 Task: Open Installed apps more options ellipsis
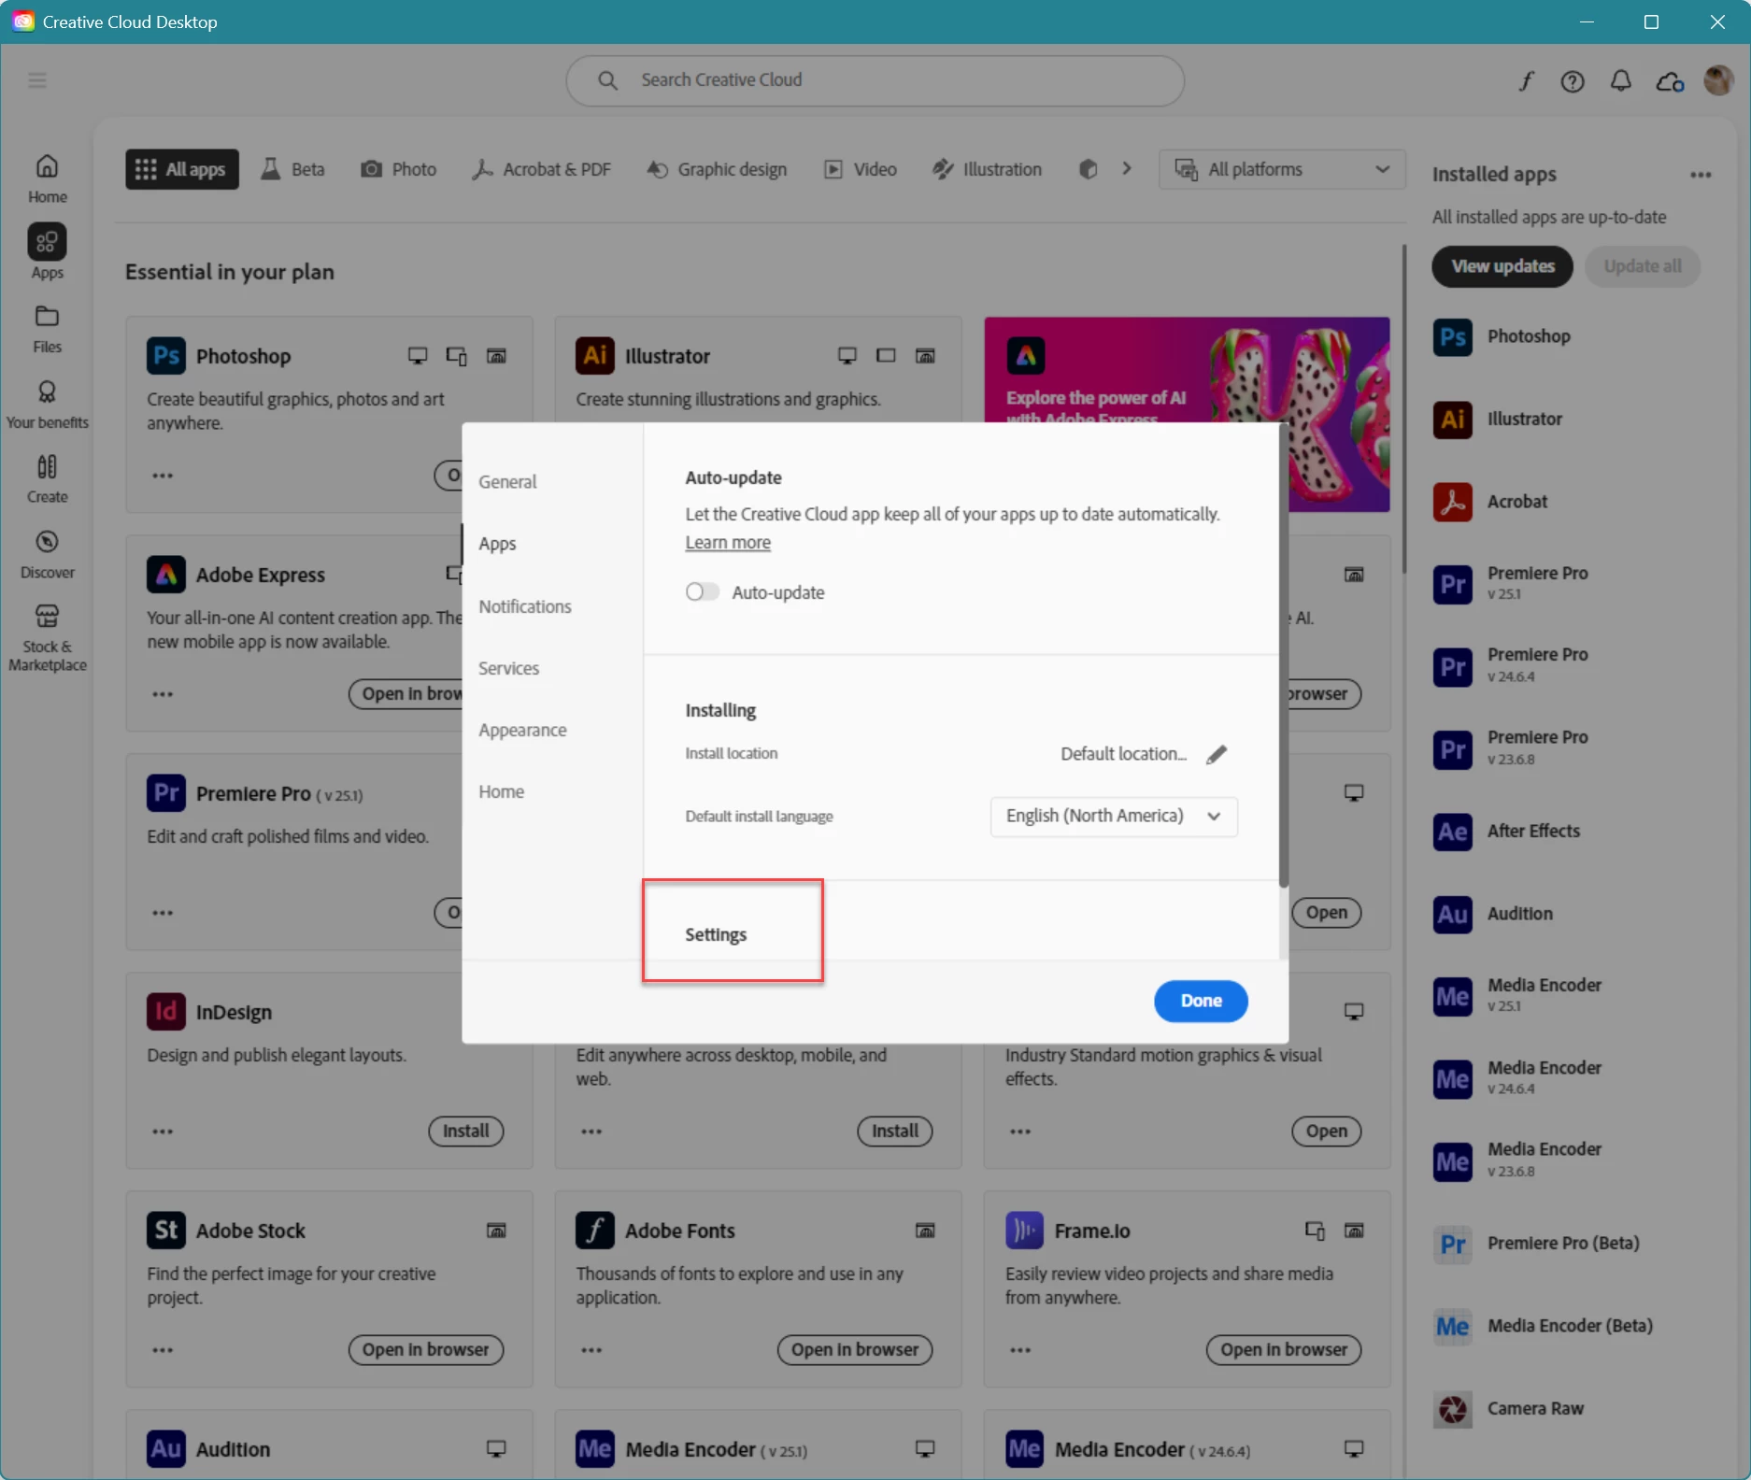point(1701,175)
